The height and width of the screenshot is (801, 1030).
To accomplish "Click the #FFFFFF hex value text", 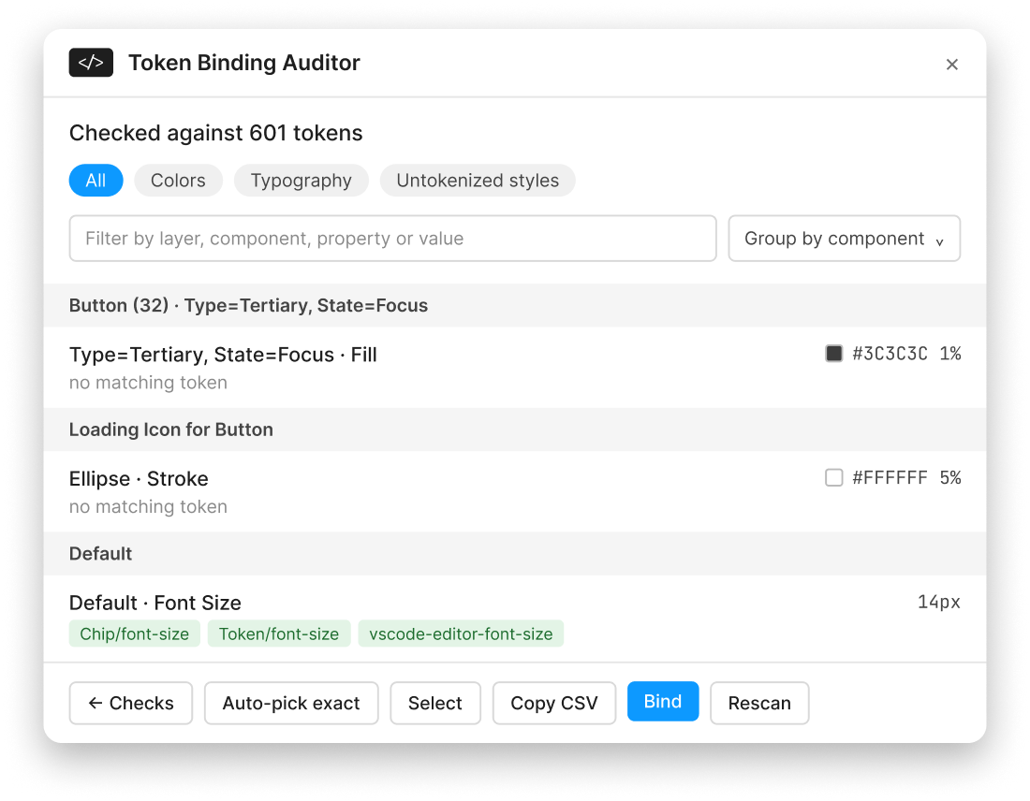I will (x=890, y=477).
